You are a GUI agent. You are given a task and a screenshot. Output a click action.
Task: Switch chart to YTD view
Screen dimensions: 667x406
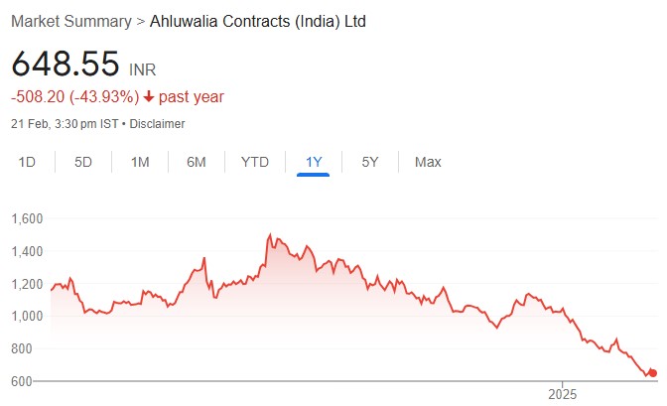point(255,162)
